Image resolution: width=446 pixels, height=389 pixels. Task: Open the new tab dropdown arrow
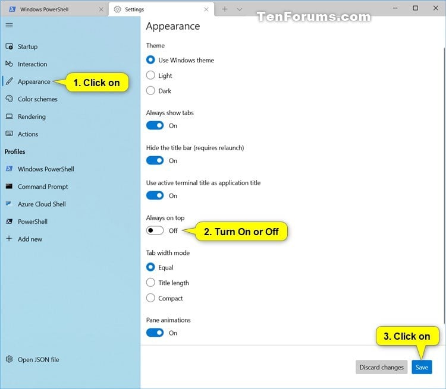point(240,10)
